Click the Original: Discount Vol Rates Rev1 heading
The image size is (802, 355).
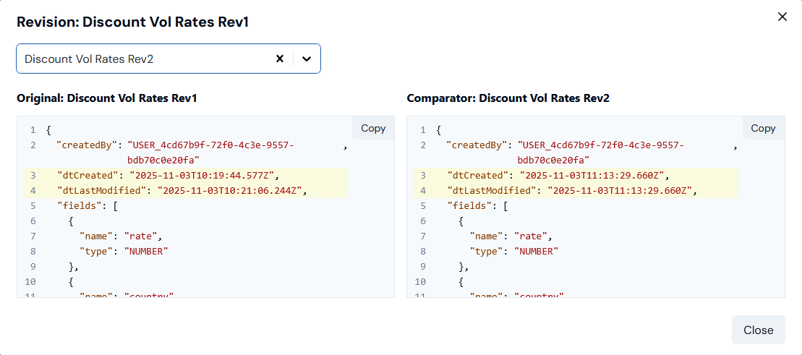coord(107,98)
